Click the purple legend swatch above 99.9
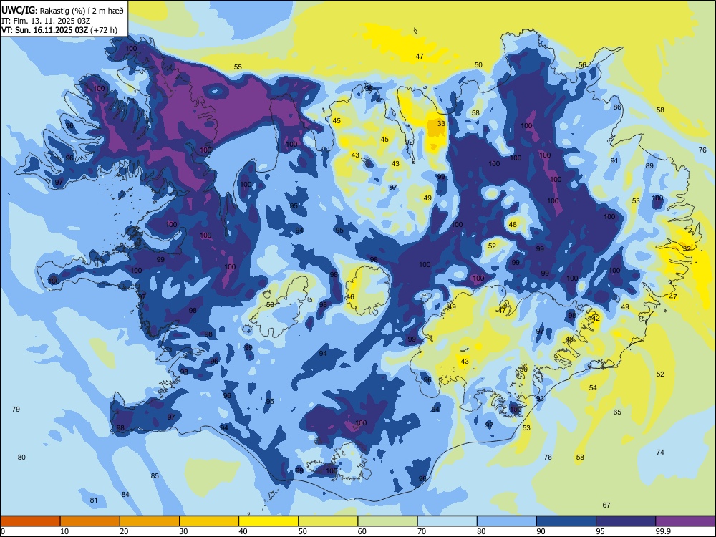Image resolution: width=716 pixels, height=537 pixels. (x=685, y=521)
